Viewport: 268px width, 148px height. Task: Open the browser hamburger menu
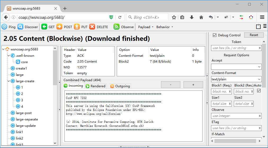coord(262,17)
